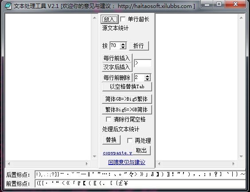Viewport: 250px width, 192px height.
Task: Increase the line wrap width stepper
Action: [123, 44]
